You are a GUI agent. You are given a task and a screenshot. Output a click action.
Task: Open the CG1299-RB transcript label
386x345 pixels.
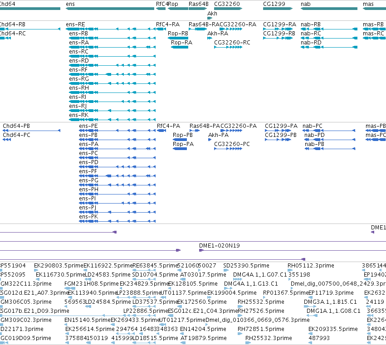pyautogui.click(x=279, y=34)
